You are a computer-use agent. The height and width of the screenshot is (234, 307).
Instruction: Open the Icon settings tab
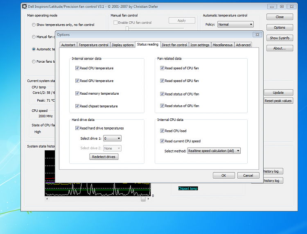coord(200,45)
